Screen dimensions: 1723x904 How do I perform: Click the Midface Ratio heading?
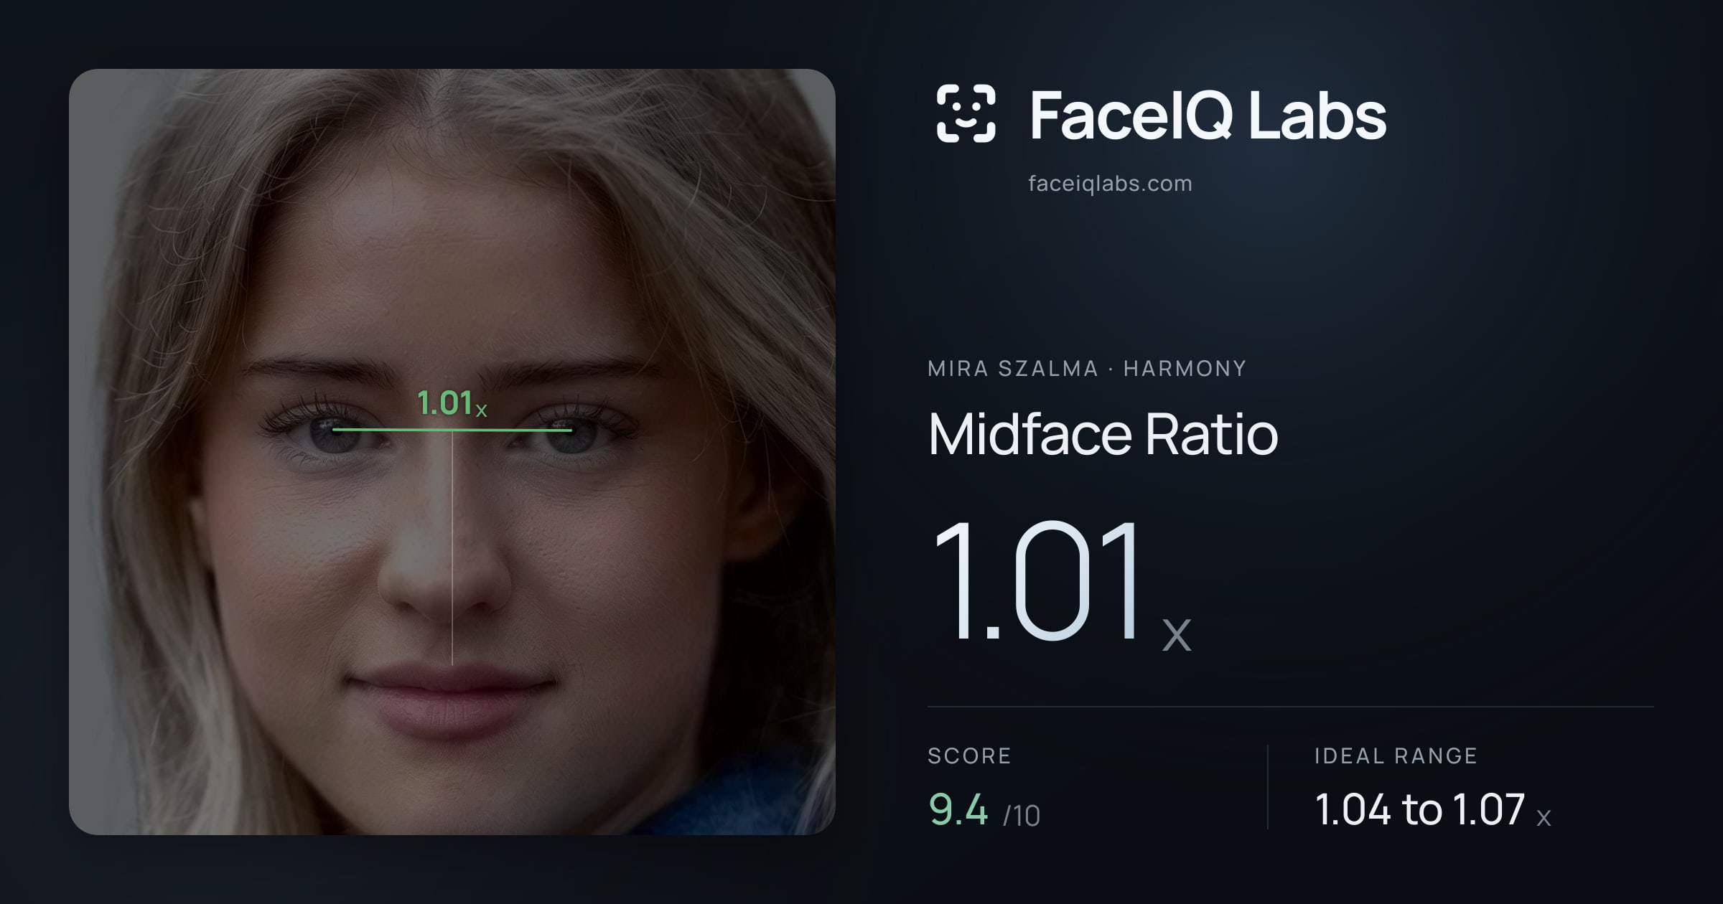[1103, 434]
